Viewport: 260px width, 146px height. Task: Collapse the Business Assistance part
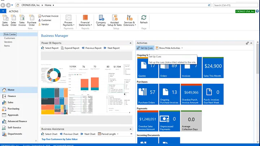pos(130,129)
